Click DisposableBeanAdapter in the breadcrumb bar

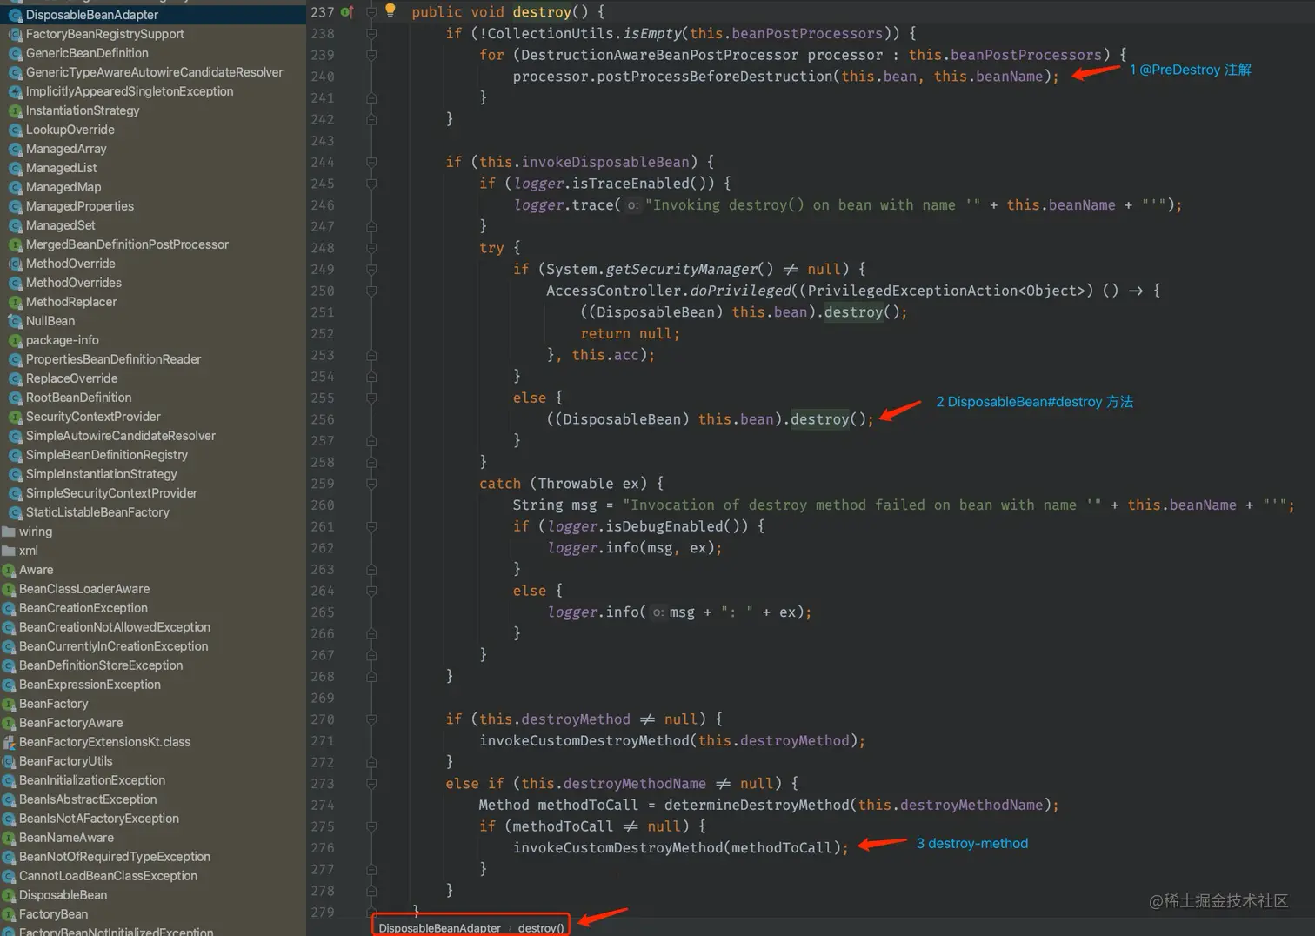(x=440, y=928)
